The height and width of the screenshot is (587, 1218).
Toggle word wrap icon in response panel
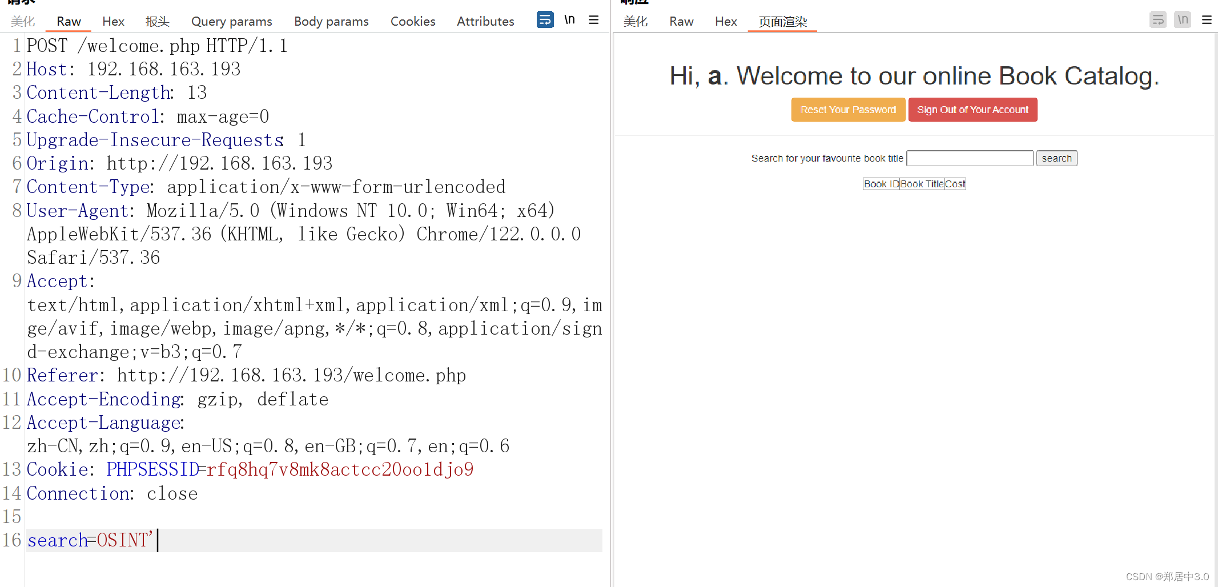[x=1157, y=20]
